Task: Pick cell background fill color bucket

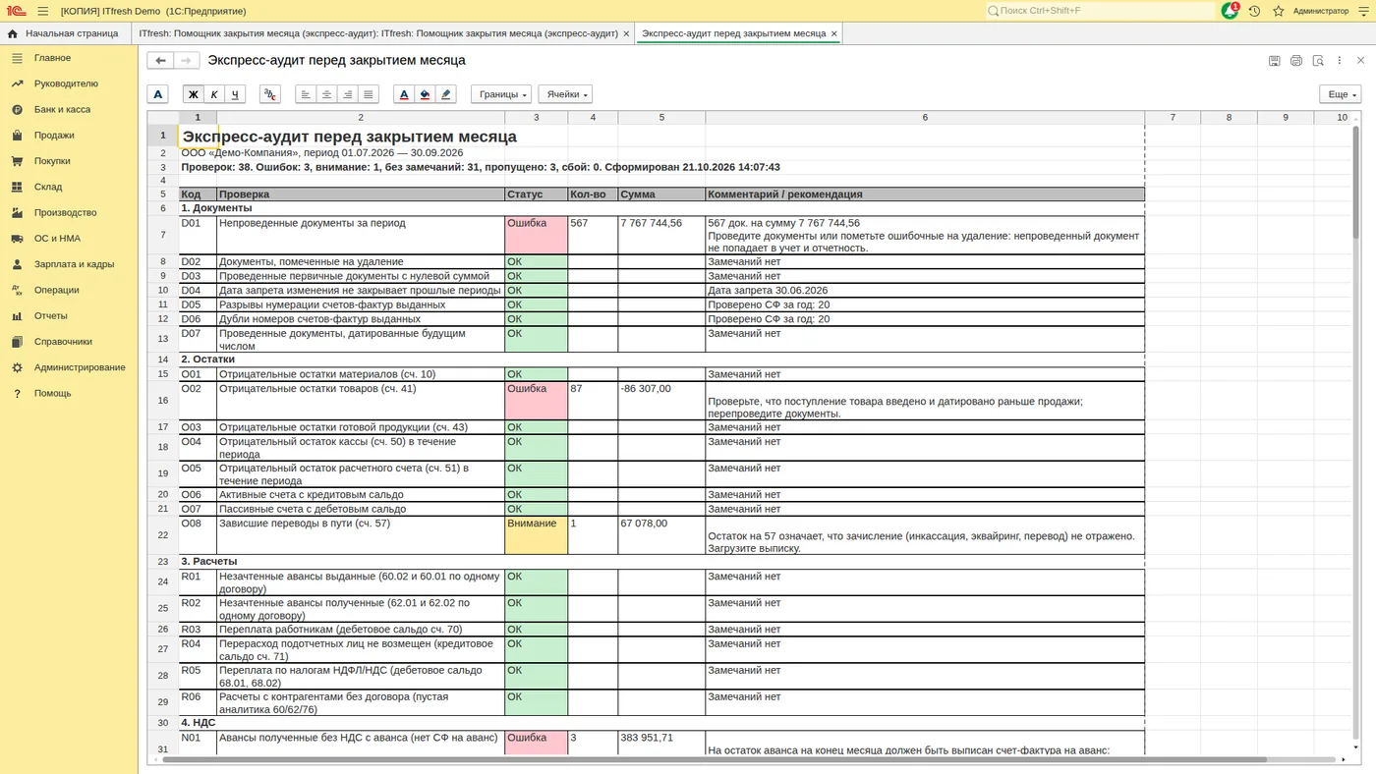Action: (425, 94)
